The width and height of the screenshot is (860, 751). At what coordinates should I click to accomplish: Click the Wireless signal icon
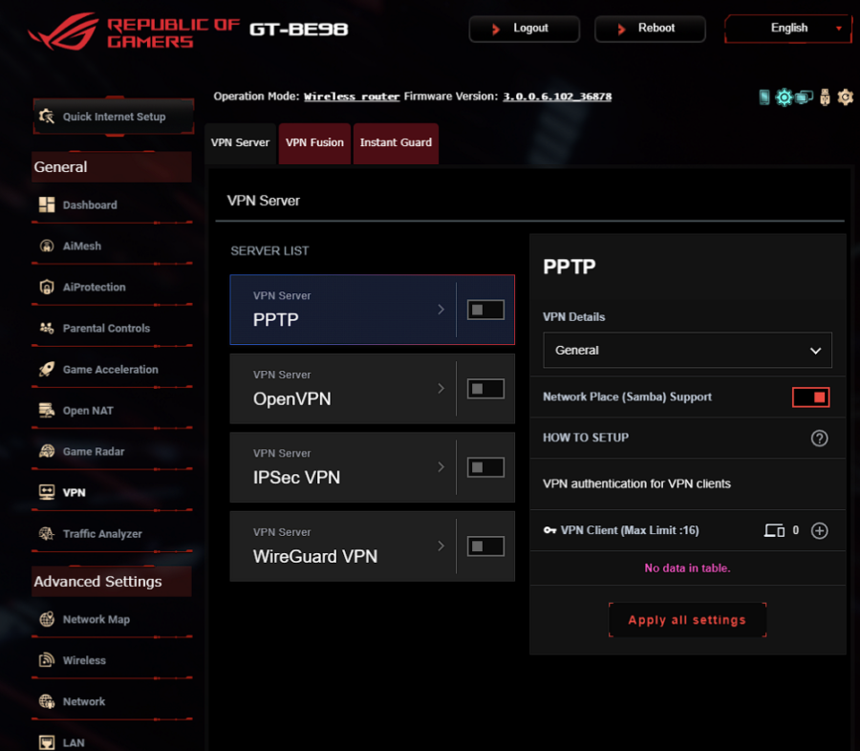(47, 660)
